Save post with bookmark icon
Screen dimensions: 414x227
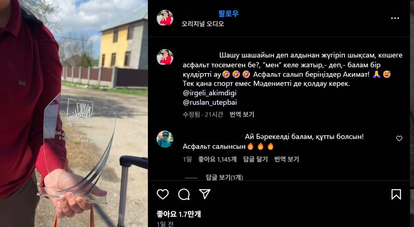(x=396, y=194)
